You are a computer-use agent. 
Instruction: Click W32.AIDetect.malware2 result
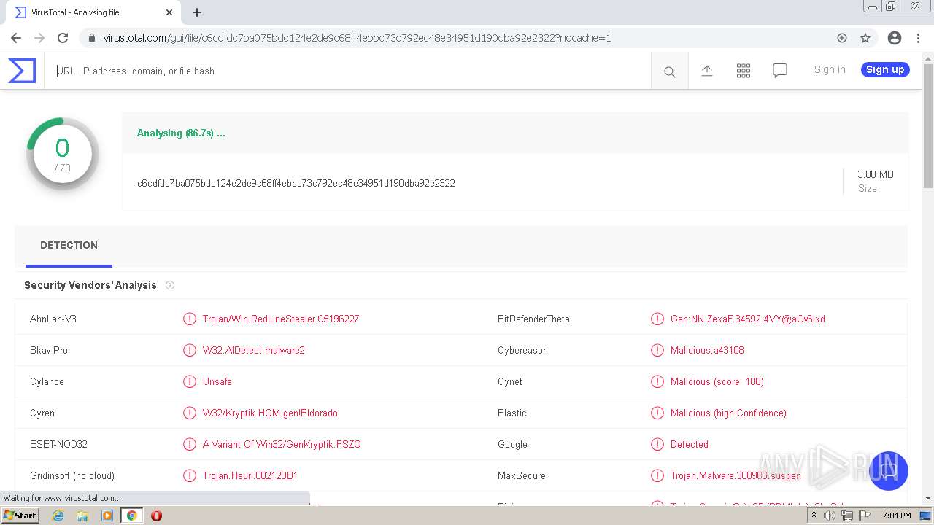(x=254, y=350)
